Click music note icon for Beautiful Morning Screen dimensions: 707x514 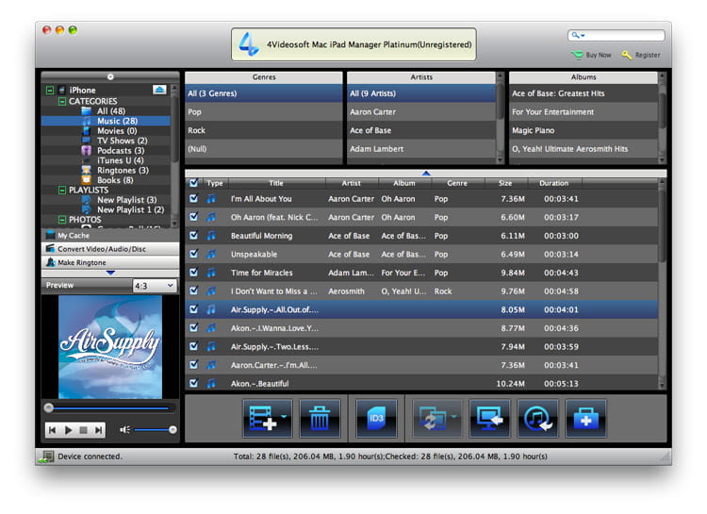[x=211, y=236]
